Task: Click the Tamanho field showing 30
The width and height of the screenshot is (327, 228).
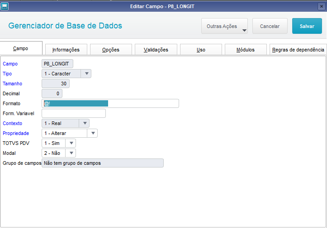Action: [x=56, y=84]
